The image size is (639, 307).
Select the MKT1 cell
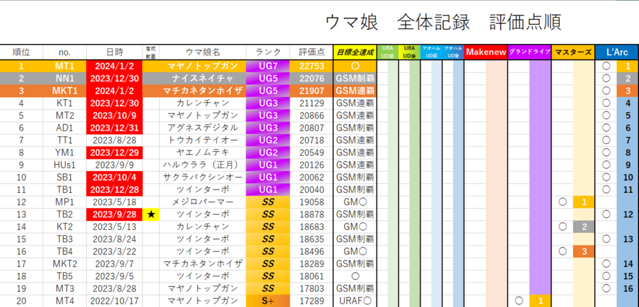point(64,91)
